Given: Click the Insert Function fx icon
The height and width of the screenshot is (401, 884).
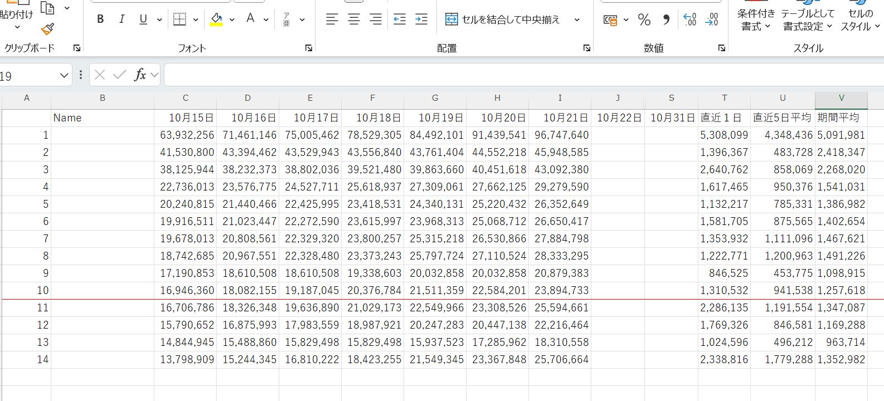Looking at the screenshot, I should pos(140,75).
